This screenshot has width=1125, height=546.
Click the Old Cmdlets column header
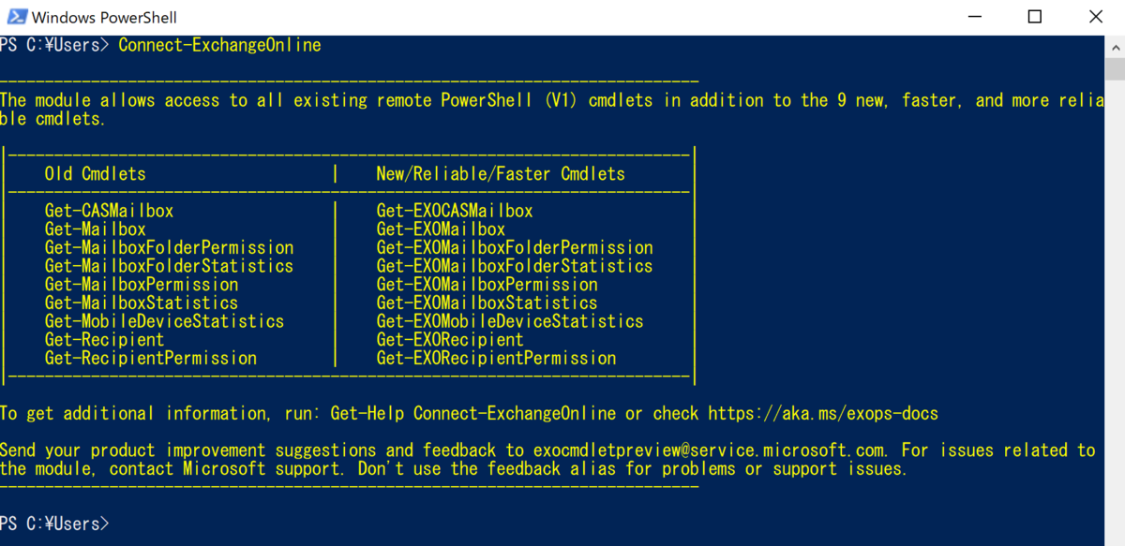point(95,173)
